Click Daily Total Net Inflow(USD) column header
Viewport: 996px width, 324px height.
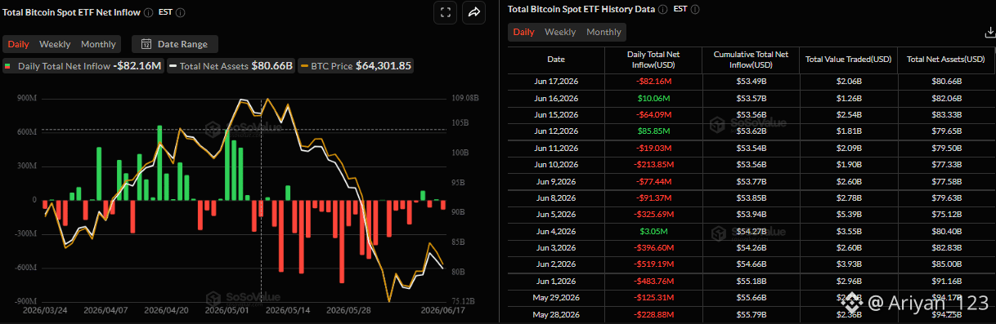[x=653, y=60]
